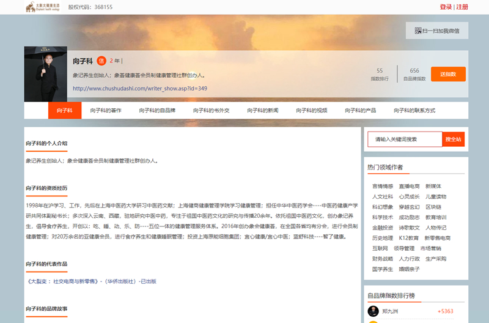The width and height of the screenshot is (489, 323).
Task: Switch to the 向子科的著作 tab
Action: (x=105, y=111)
